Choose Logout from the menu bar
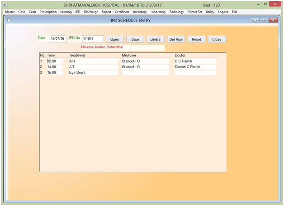Screen dimensions: 284x206 223,12
